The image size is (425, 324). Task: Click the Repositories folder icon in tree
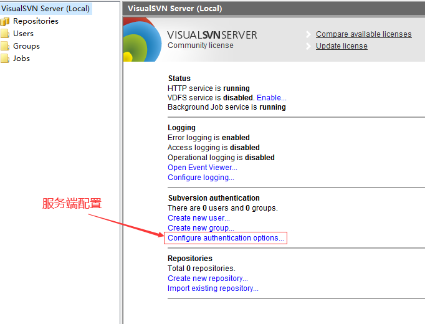click(x=5, y=21)
